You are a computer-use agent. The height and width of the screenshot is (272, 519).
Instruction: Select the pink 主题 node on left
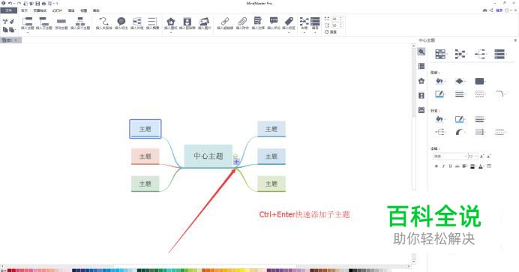pyautogui.click(x=145, y=157)
